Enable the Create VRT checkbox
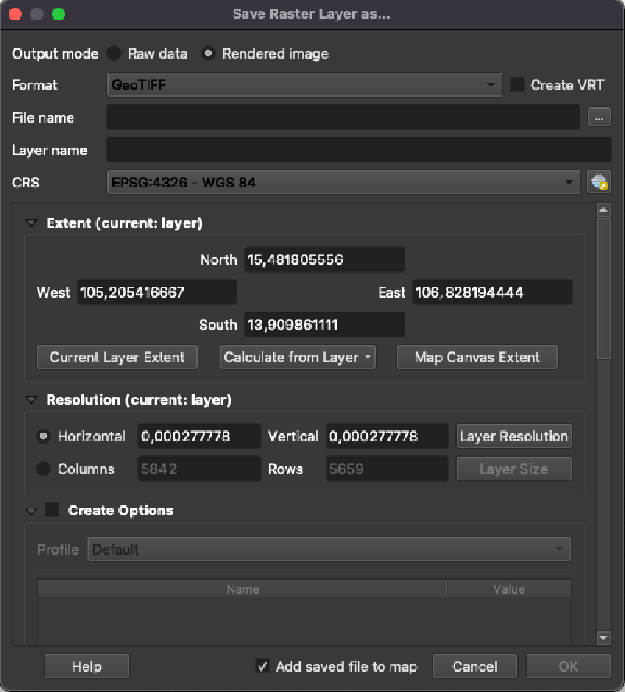The width and height of the screenshot is (625, 692). [x=517, y=85]
